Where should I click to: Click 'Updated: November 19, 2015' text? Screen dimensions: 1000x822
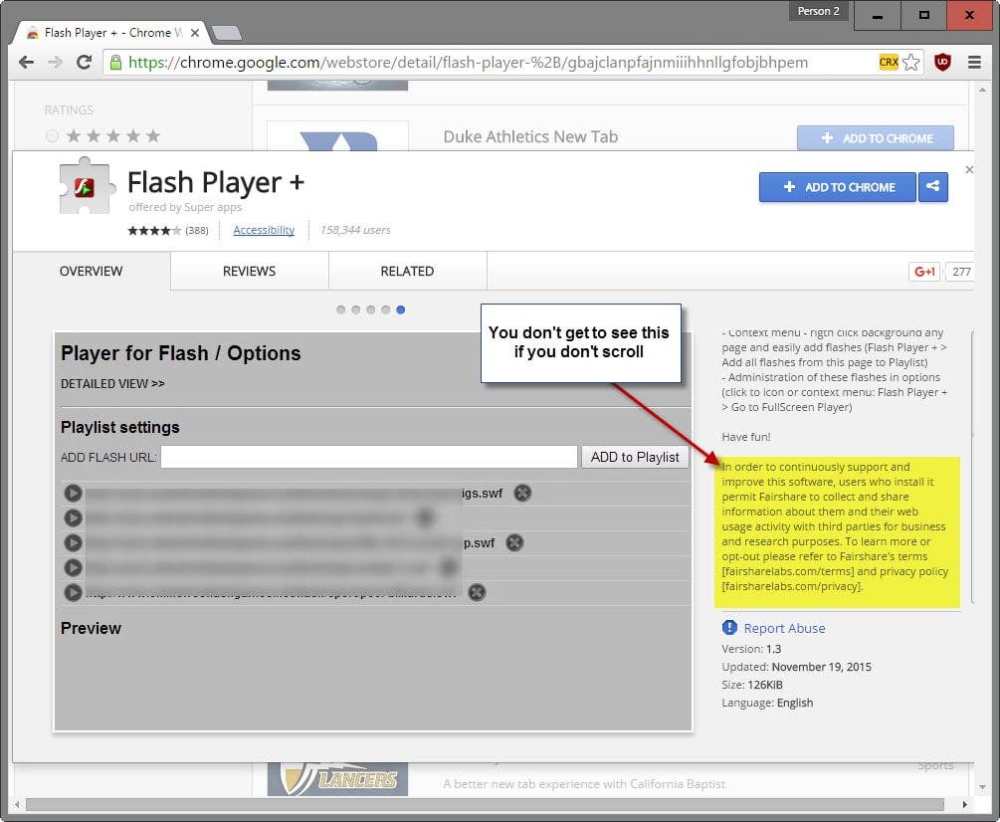click(797, 667)
